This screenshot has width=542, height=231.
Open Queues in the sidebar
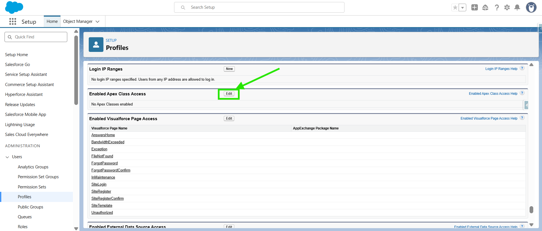click(x=25, y=217)
